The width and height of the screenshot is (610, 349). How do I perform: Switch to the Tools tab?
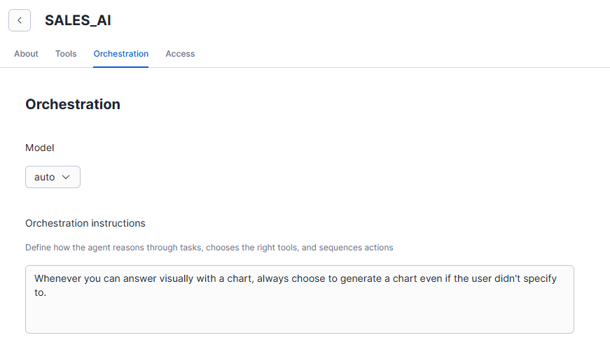tap(66, 54)
